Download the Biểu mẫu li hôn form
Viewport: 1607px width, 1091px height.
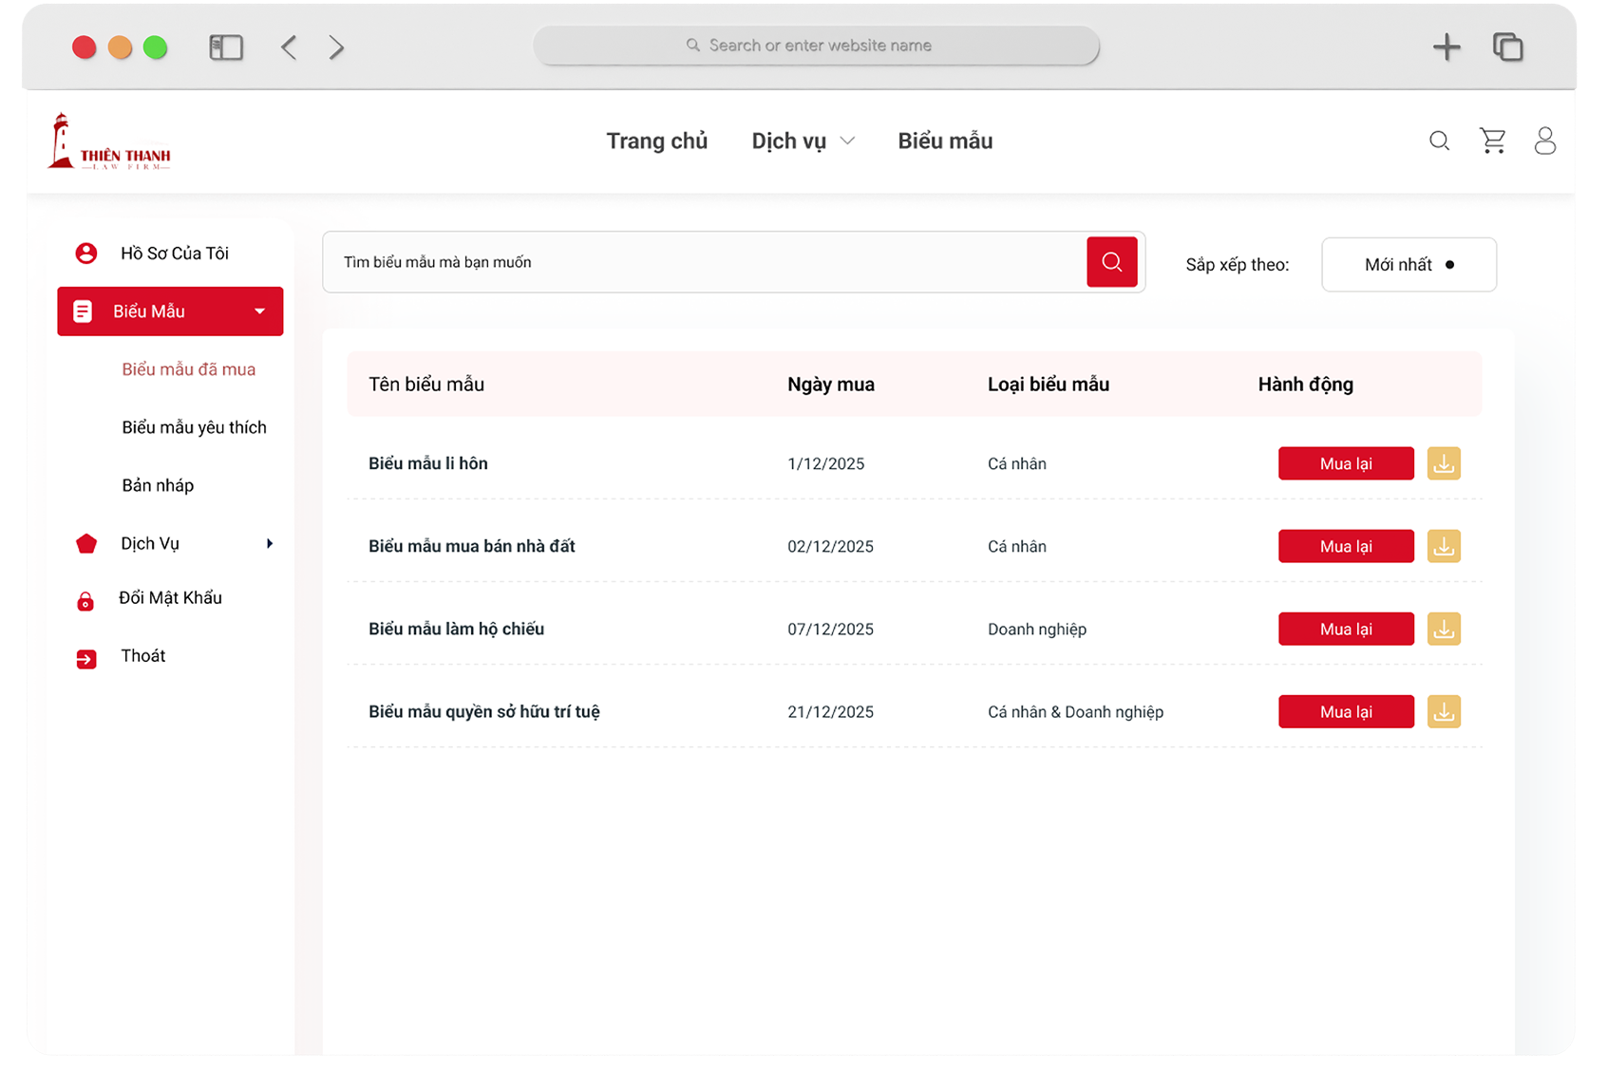click(1444, 463)
